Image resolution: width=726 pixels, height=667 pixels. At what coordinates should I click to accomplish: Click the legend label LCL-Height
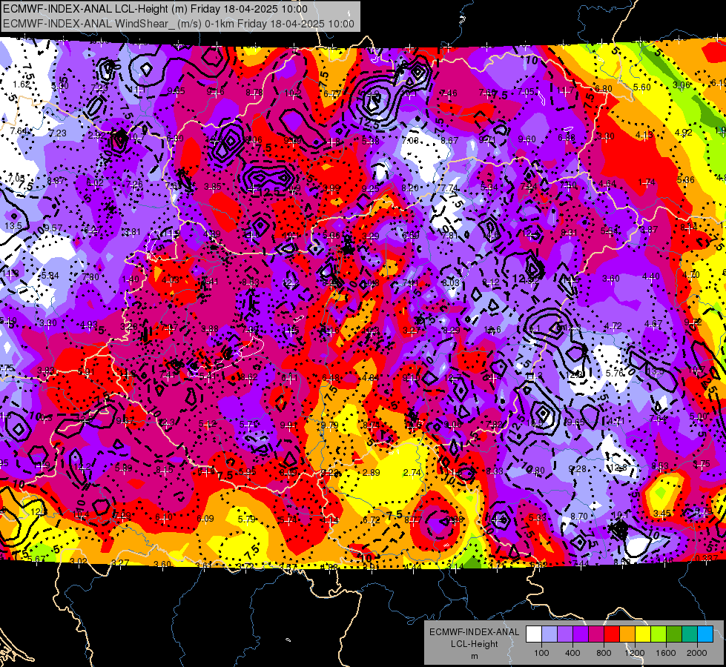pyautogui.click(x=474, y=644)
